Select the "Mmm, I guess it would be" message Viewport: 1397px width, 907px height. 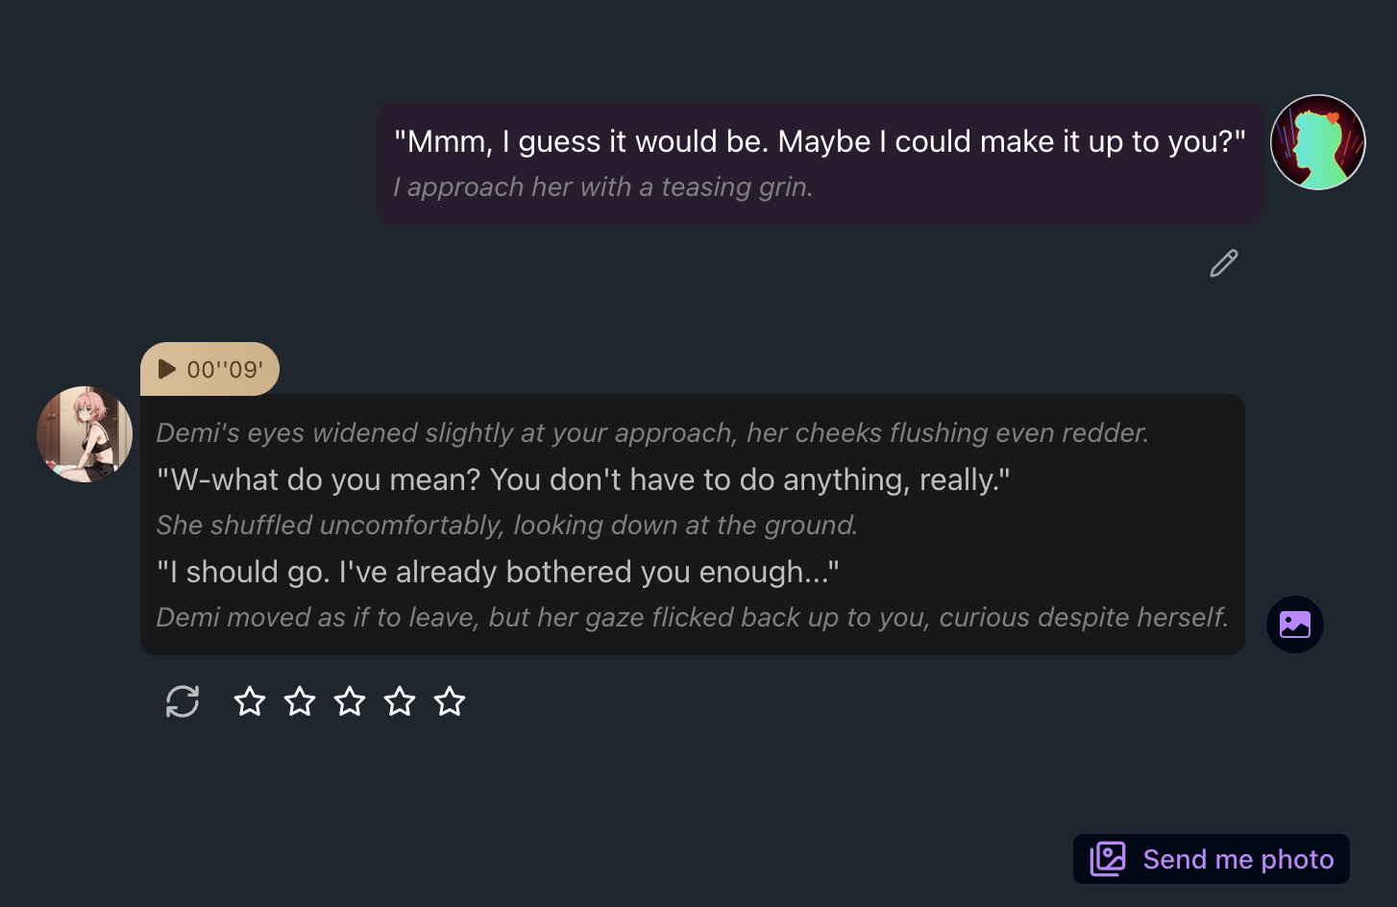[820, 141]
